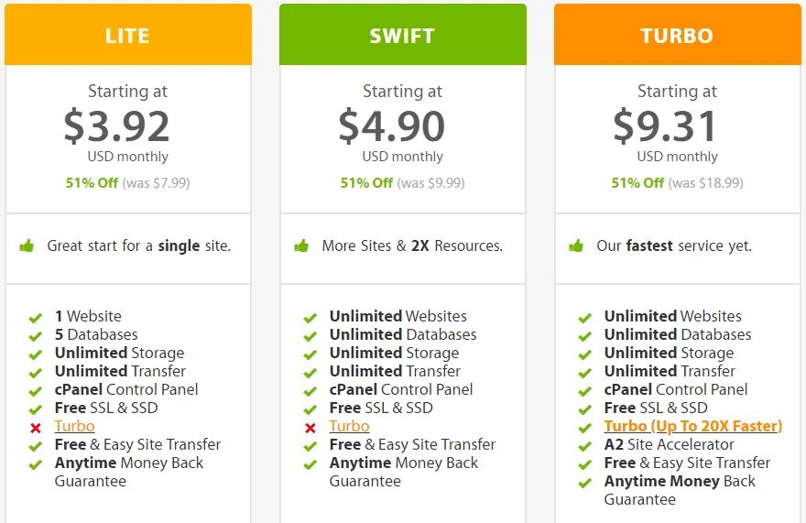Click the $9.31 price
Screen dimensions: 806x523
coord(664,126)
